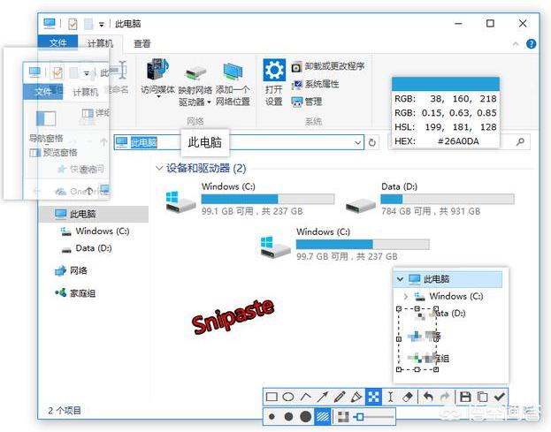Image resolution: width=551 pixels, height=432 pixels.
Task: Refresh the current folder view
Action: coord(372,142)
